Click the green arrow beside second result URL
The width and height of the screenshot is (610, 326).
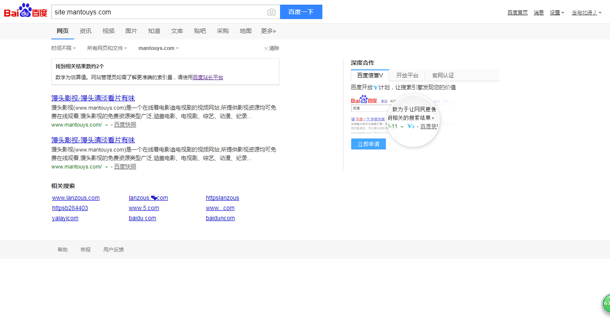click(x=106, y=167)
